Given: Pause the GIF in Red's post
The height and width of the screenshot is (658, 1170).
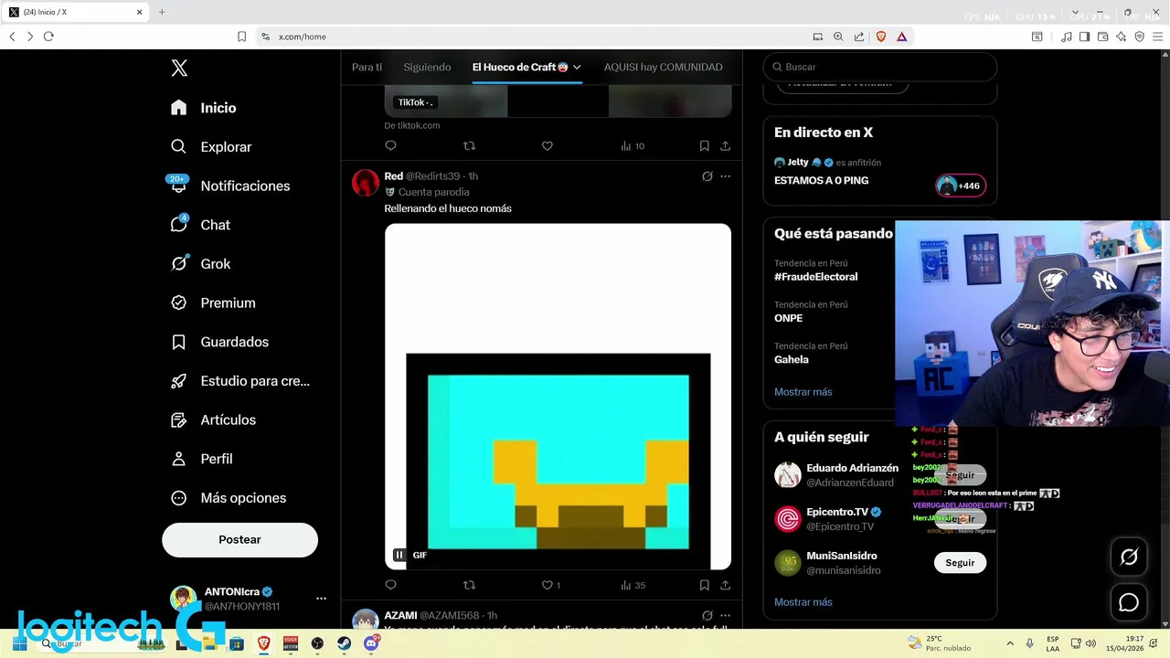Looking at the screenshot, I should [x=399, y=555].
